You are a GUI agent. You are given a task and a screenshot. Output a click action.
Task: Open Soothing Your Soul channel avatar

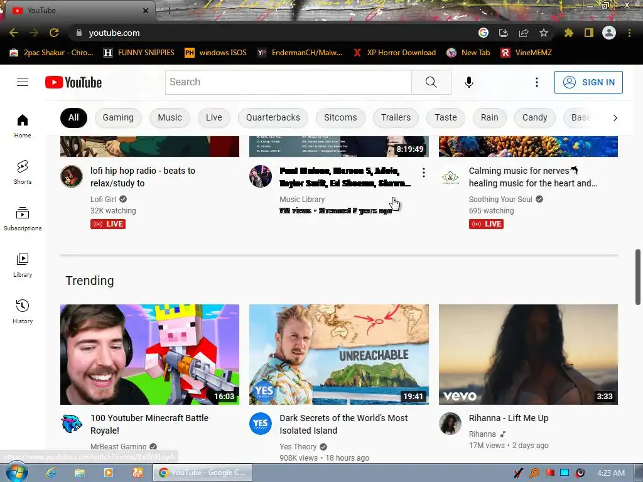coord(450,177)
